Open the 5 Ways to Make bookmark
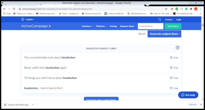This screenshot has width=205, height=110. (x=115, y=13)
